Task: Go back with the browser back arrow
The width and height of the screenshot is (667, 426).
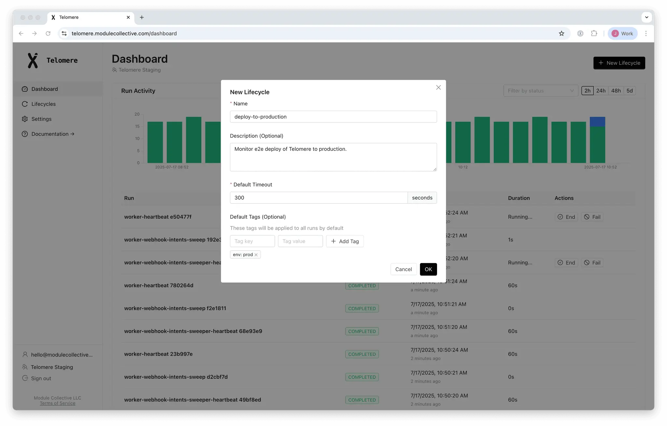Action: pyautogui.click(x=21, y=34)
